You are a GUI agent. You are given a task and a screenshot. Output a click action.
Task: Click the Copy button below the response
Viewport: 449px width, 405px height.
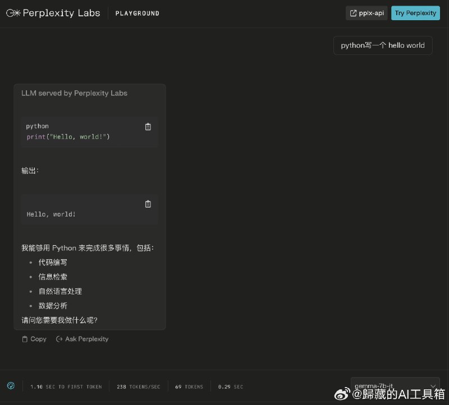(x=34, y=339)
